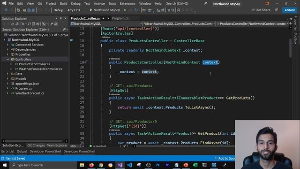The image size is (300, 169).
Task: Click the ADMIN badge button
Action: click(290, 10)
